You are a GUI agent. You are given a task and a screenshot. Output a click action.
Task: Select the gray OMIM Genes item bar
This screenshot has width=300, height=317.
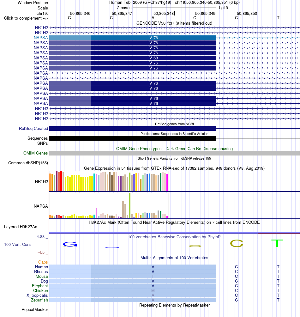click(174, 153)
